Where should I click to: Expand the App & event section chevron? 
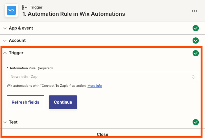[x=5, y=28]
